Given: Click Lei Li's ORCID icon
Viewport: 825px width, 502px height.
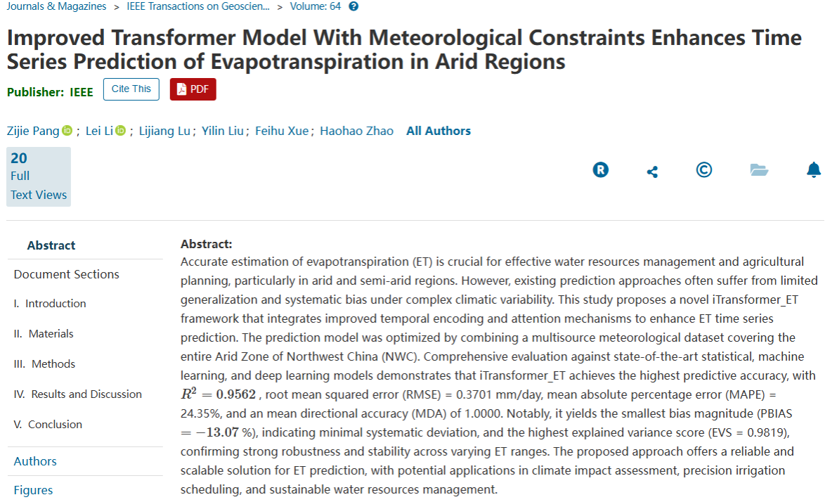Looking at the screenshot, I should 120,131.
